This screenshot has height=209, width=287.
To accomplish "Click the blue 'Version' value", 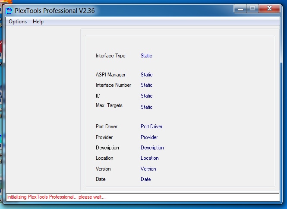I will click(148, 169).
